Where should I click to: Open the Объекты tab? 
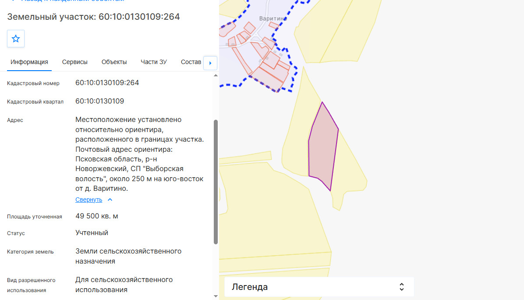click(114, 62)
